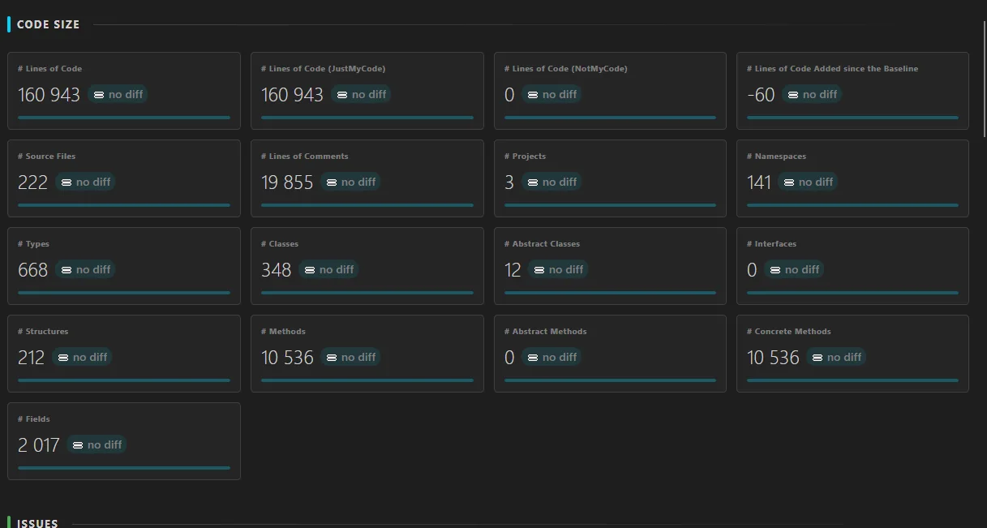This screenshot has width=987, height=528.
Task: Select the 348 Classes value
Action: 277,270
